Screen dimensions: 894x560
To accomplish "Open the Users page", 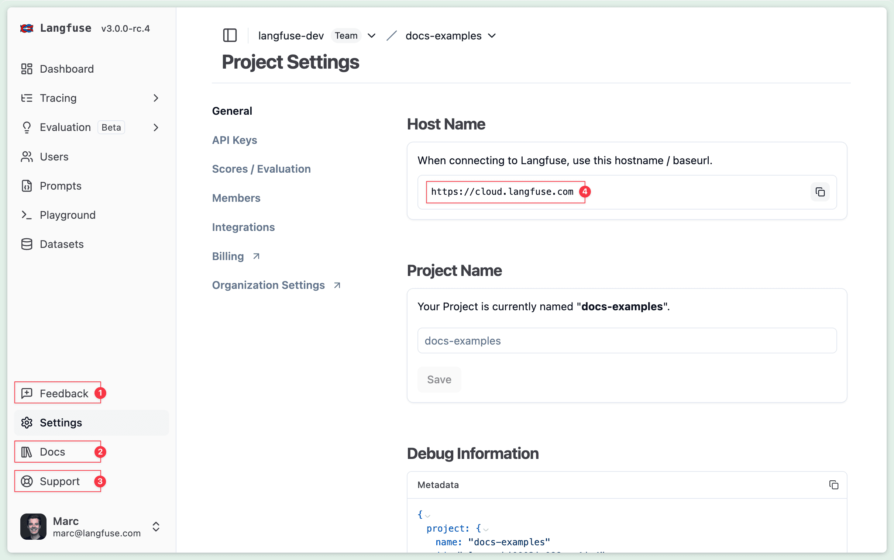I will pos(54,157).
